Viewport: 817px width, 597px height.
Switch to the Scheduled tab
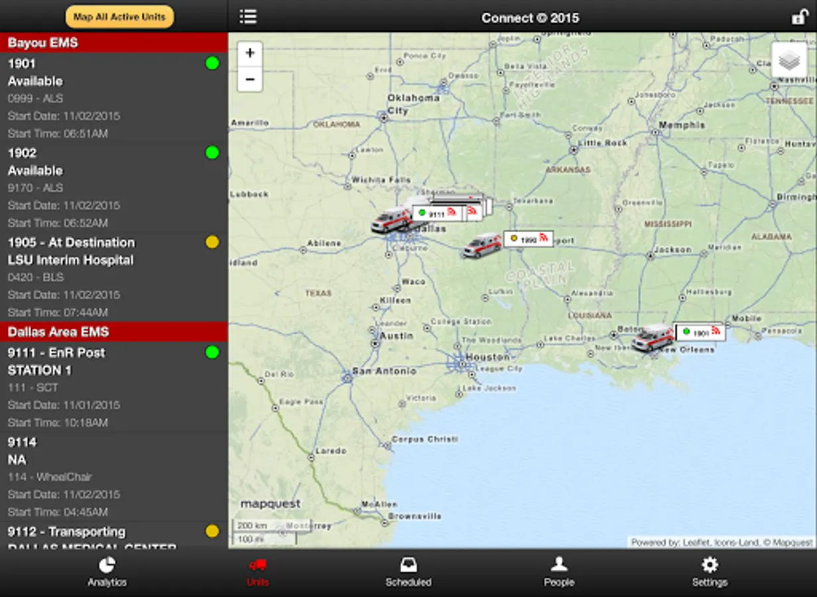408,572
